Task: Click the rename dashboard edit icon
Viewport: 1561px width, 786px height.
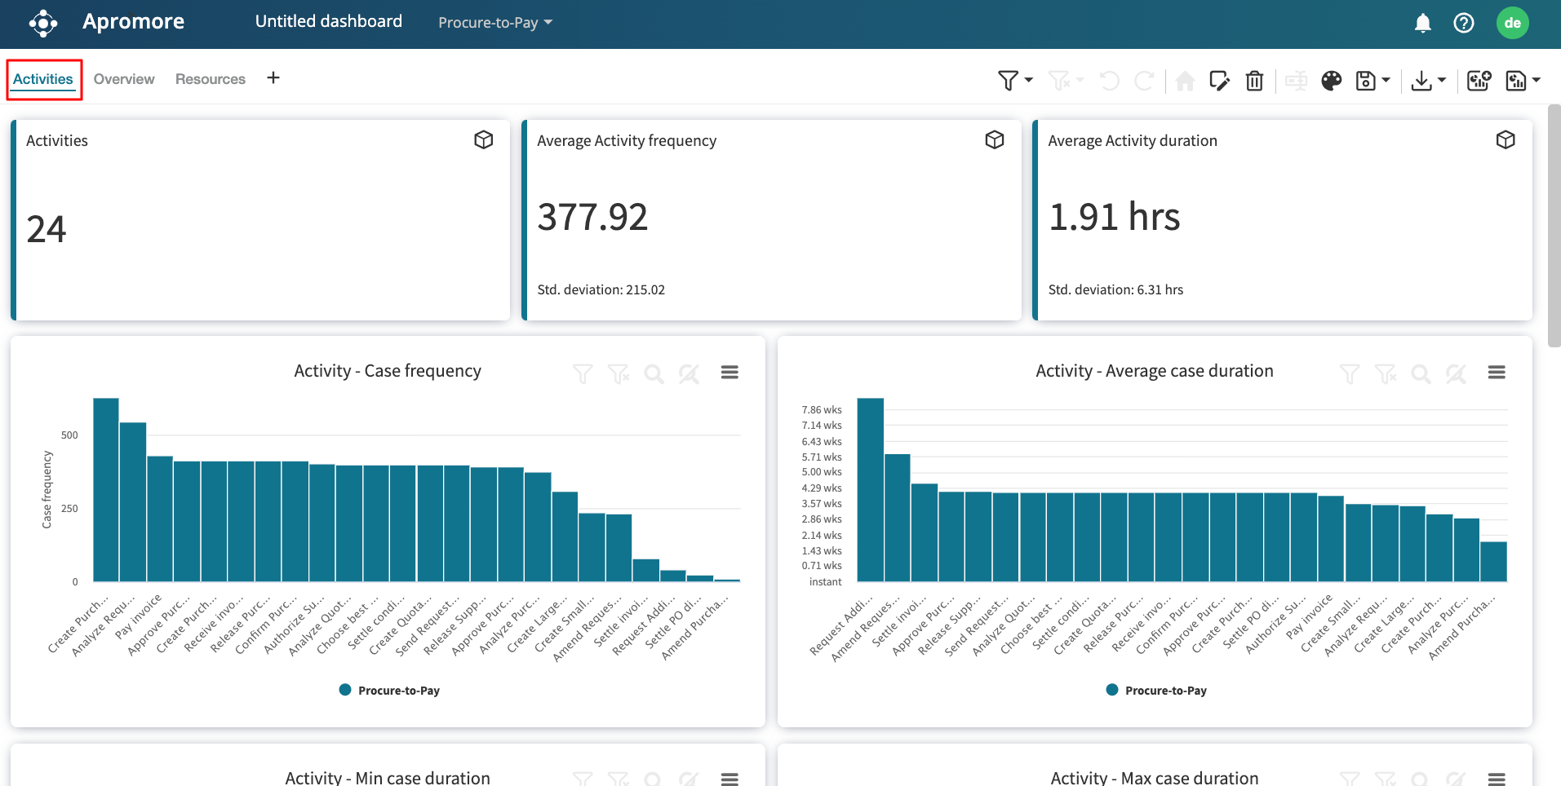Action: tap(1219, 81)
